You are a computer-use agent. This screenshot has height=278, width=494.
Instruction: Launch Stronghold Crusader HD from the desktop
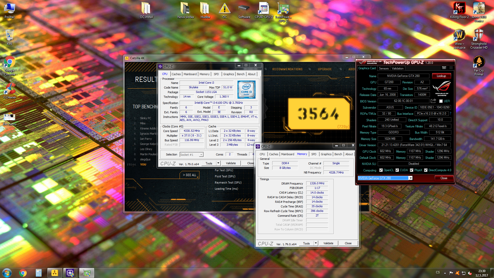(x=479, y=39)
